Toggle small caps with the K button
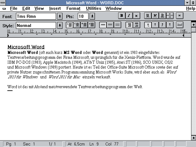 pos(137,16)
